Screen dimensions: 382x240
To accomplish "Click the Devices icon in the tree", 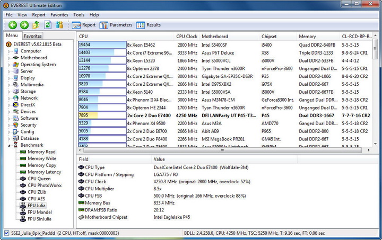I will [x=16, y=111].
